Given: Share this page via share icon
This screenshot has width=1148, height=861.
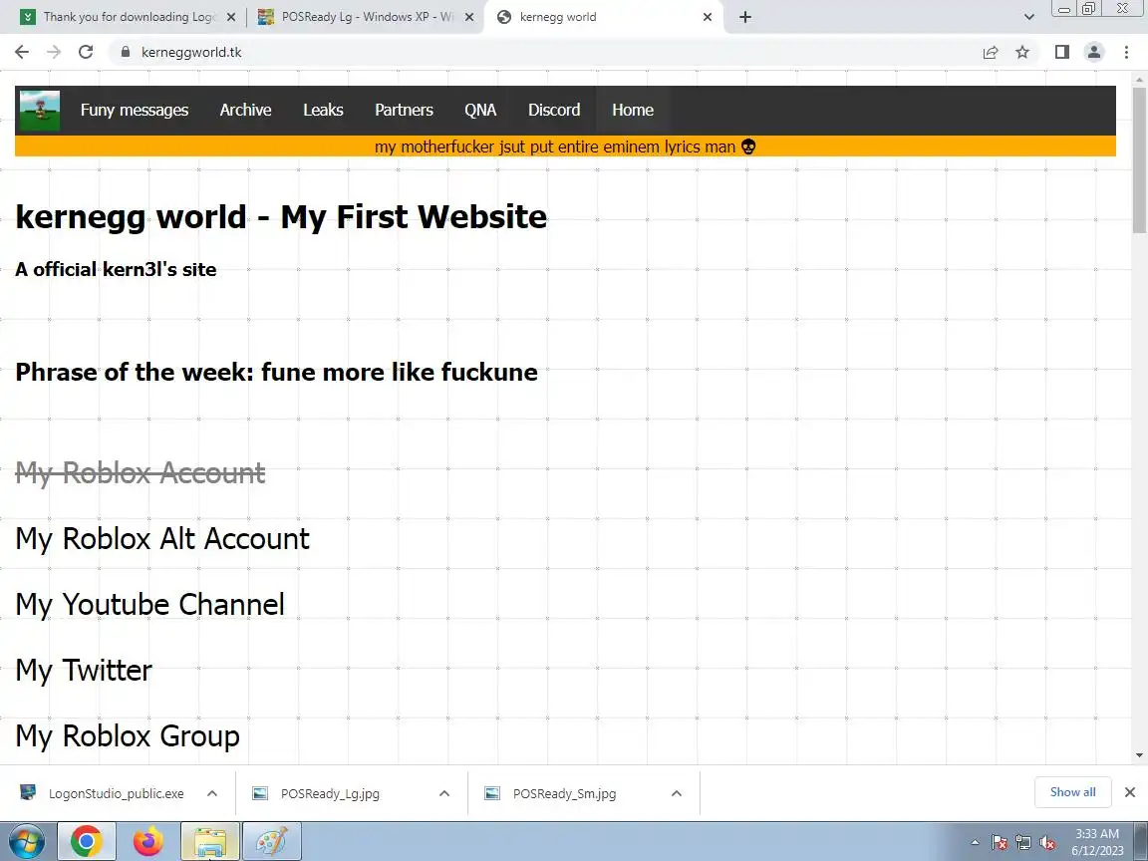Looking at the screenshot, I should (991, 52).
